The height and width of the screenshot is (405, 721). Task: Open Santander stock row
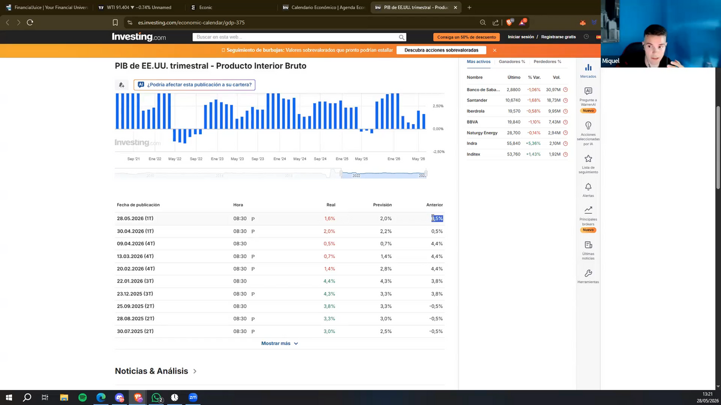(517, 100)
